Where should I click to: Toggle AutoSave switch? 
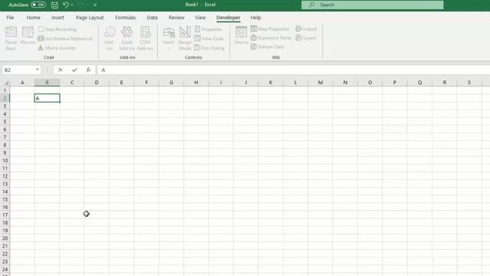pos(38,5)
